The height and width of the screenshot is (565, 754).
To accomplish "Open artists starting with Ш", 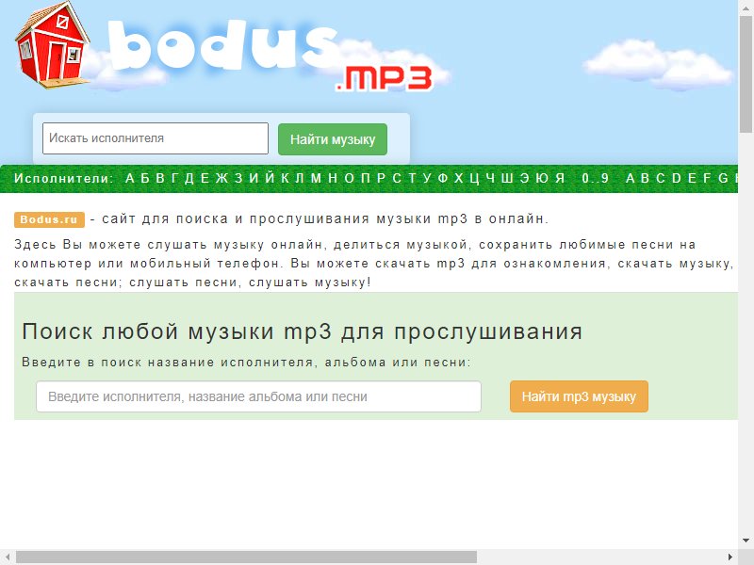I will tap(507, 178).
